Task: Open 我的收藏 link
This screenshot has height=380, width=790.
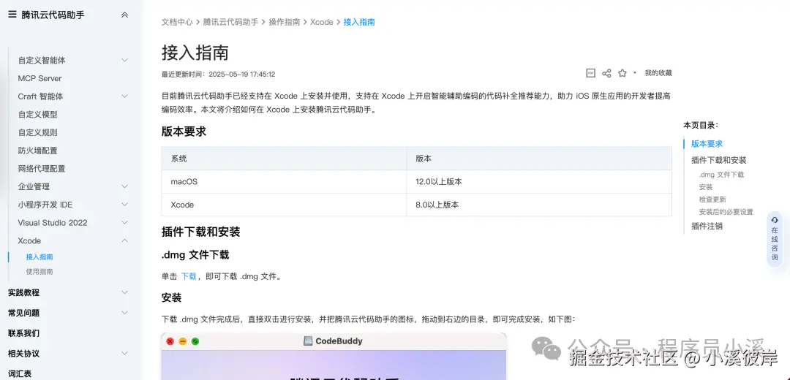Action: [x=658, y=73]
